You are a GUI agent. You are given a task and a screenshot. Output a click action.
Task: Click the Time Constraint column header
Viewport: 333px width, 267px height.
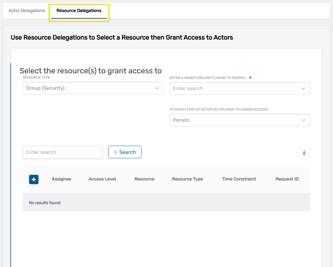239,179
